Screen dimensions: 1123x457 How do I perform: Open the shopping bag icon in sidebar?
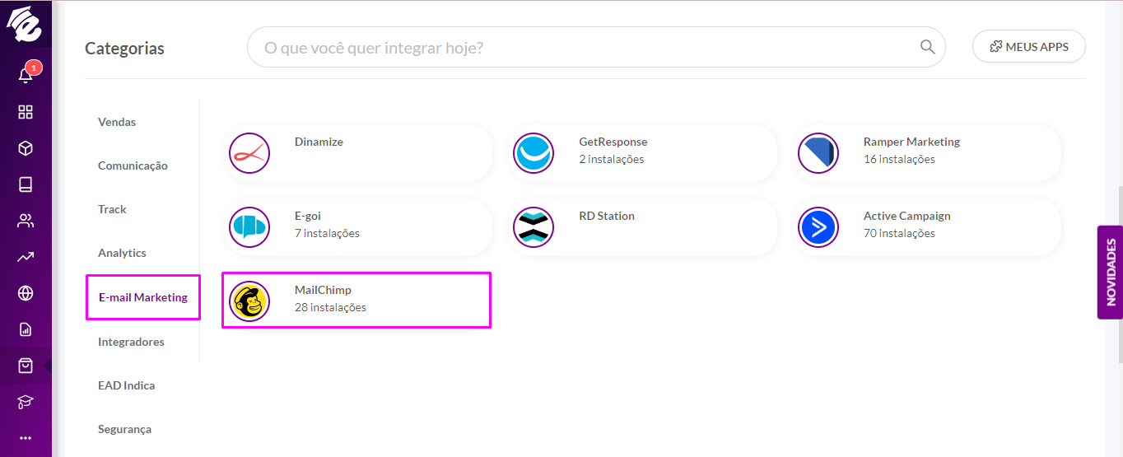click(x=26, y=366)
